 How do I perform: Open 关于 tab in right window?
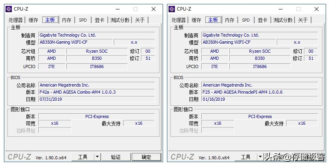(303, 20)
